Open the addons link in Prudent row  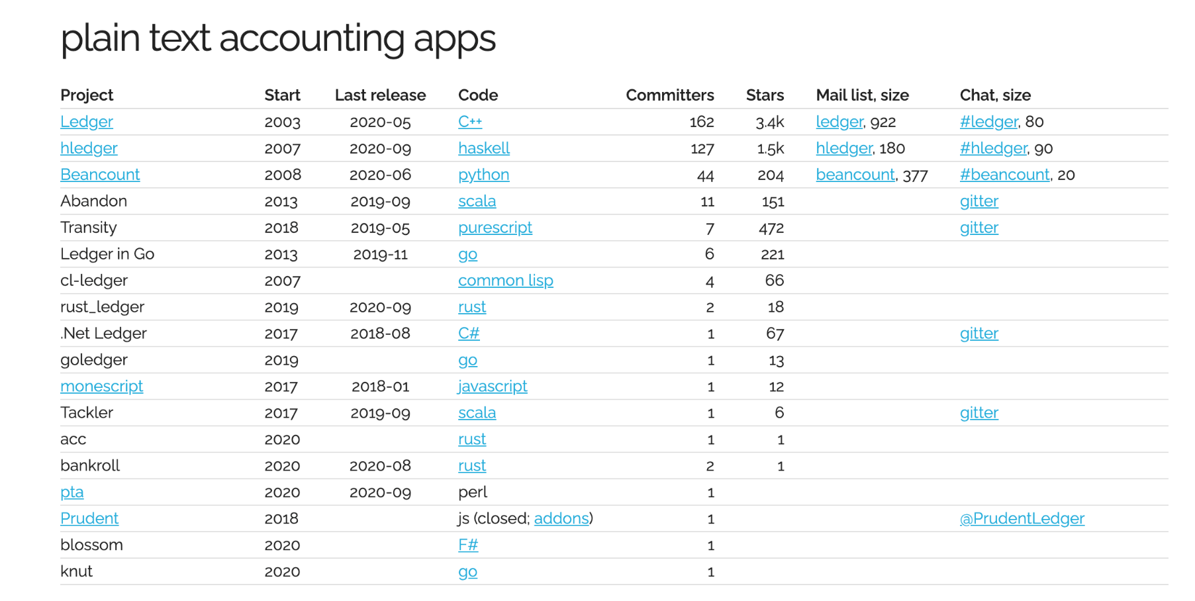tap(561, 519)
